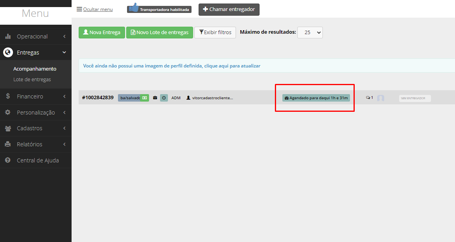
Task: Open the Máximo de resultados dropdown
Action: [310, 33]
